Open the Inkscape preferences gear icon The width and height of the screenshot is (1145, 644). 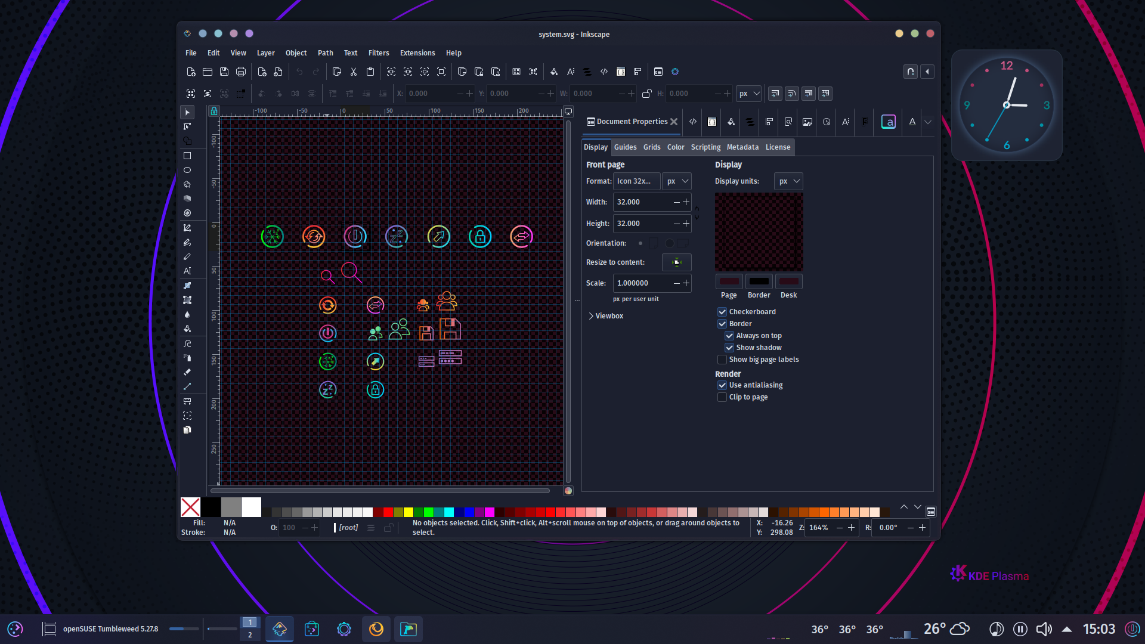coord(675,72)
